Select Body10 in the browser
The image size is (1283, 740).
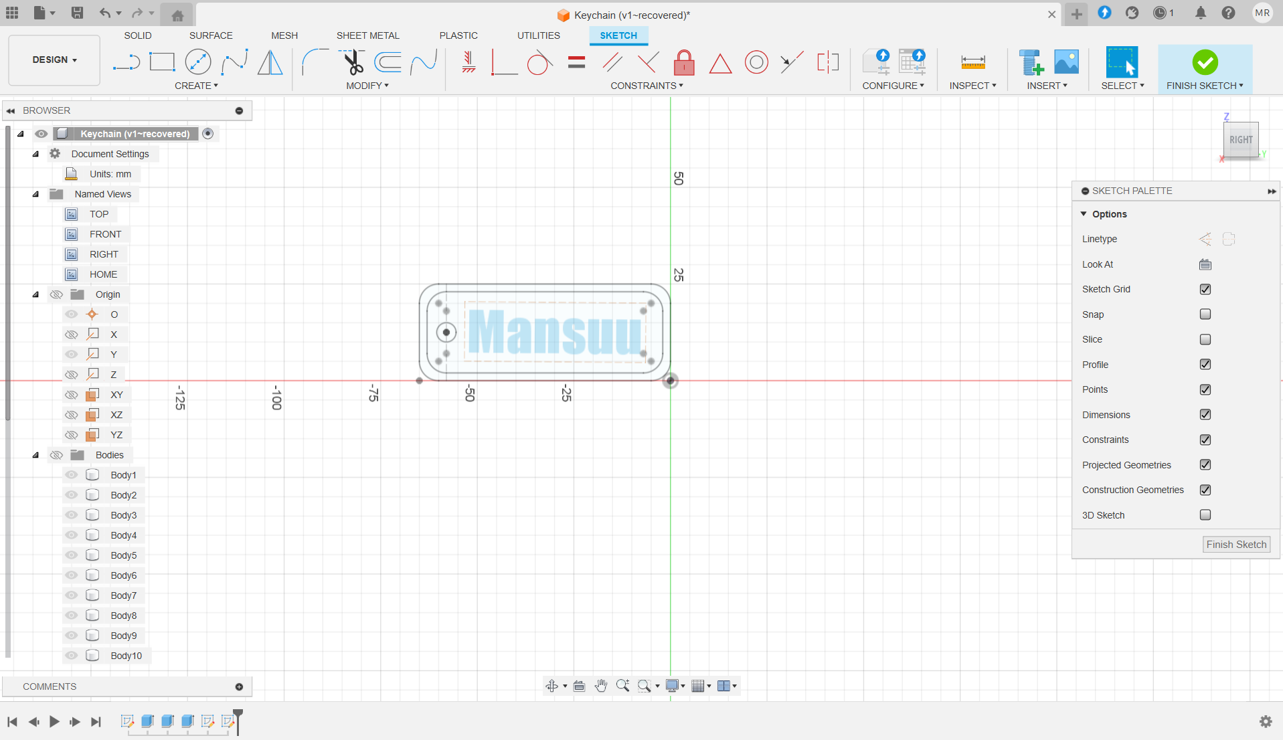click(126, 656)
